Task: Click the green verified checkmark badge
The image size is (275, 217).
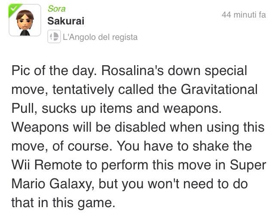Action: coord(14,9)
